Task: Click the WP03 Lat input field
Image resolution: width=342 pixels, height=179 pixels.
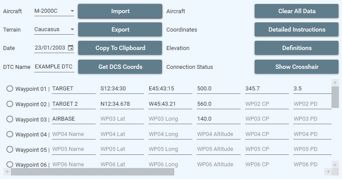Action: 120,119
